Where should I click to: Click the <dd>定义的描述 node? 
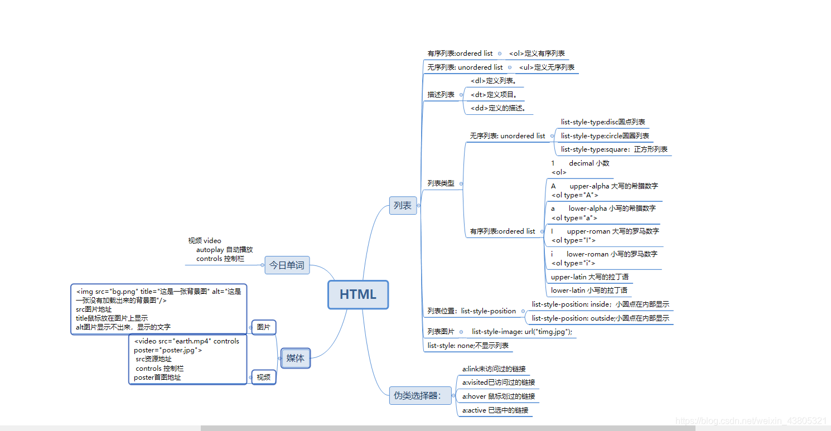[499, 108]
